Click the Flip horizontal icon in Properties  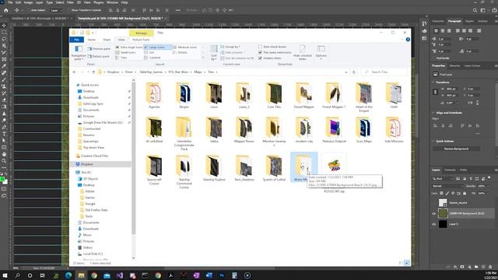pos(470,103)
